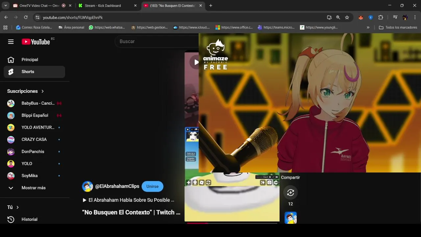Seek on the short's red progress bar
The height and width of the screenshot is (237, 421).
[232, 223]
